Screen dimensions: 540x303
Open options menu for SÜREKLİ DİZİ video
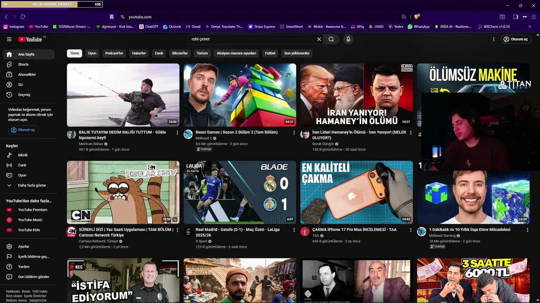(177, 230)
